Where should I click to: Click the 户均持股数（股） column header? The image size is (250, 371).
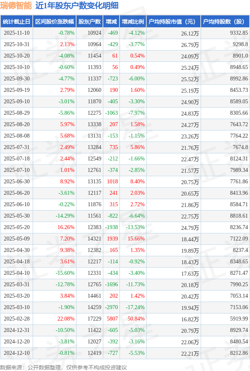click(x=225, y=22)
